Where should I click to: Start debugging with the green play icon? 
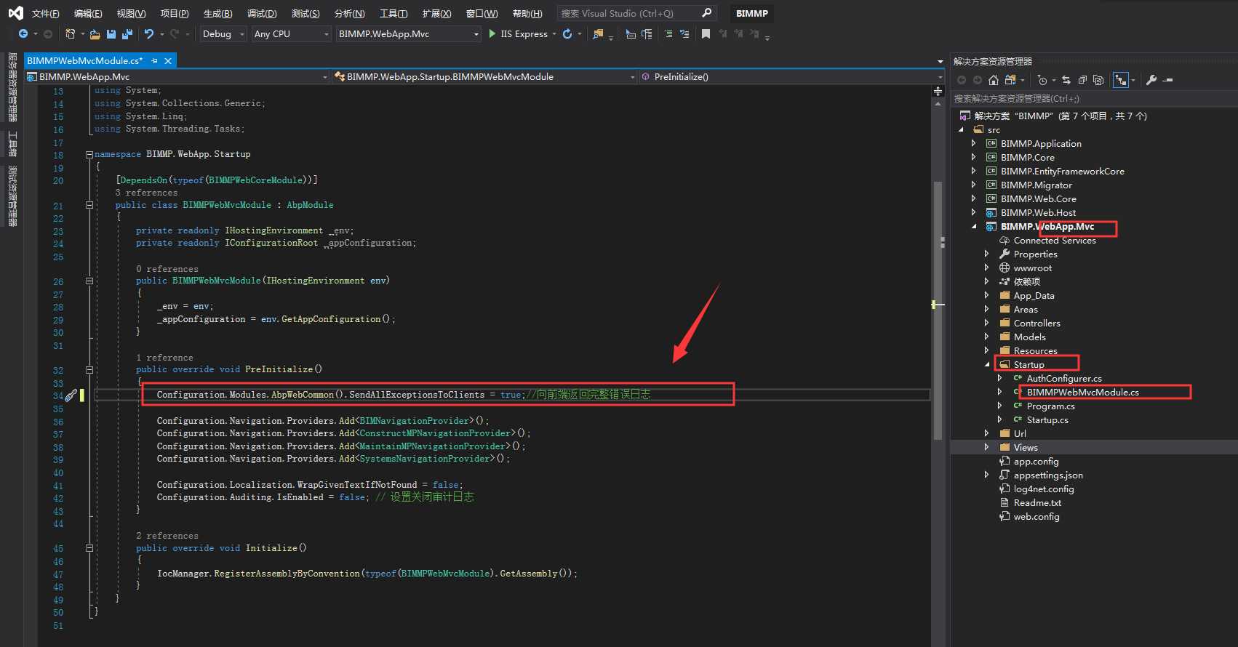492,33
